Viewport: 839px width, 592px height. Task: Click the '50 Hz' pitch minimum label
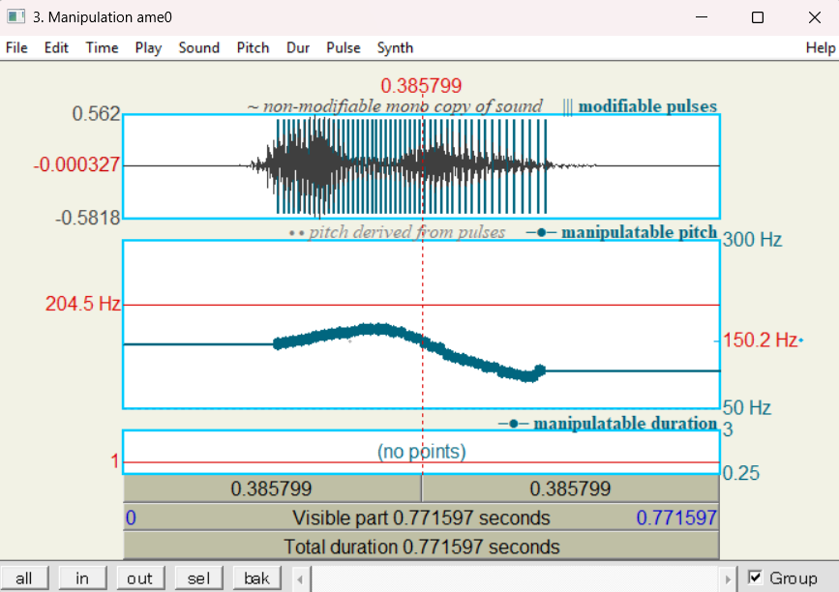click(746, 408)
